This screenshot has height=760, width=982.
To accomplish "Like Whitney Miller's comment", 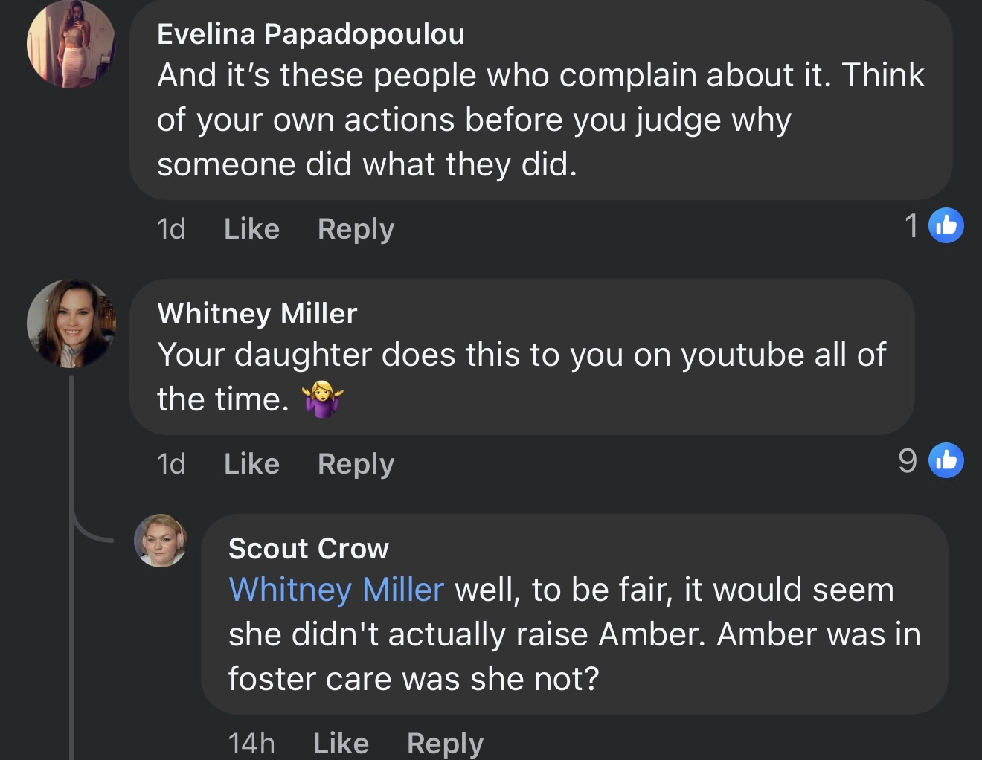I will tap(251, 464).
